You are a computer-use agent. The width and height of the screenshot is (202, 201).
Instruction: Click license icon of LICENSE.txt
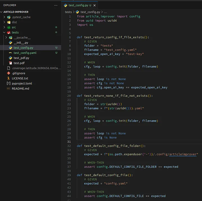point(8,78)
